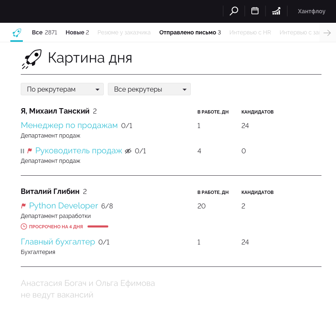The image size is (336, 317).
Task: Switch to the Новые tab
Action: [75, 32]
